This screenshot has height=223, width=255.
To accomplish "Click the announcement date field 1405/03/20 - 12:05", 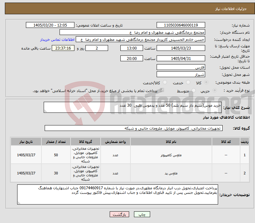I will click(50, 25).
